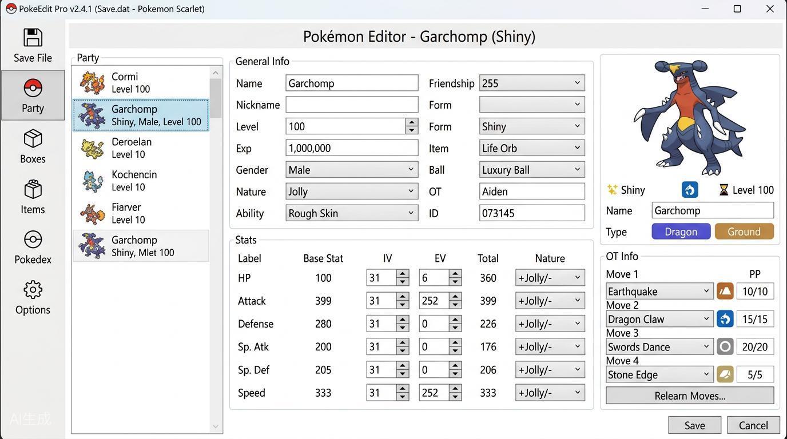The width and height of the screenshot is (787, 439).
Task: Click Cormi's sprite in the party list
Action: tap(92, 82)
